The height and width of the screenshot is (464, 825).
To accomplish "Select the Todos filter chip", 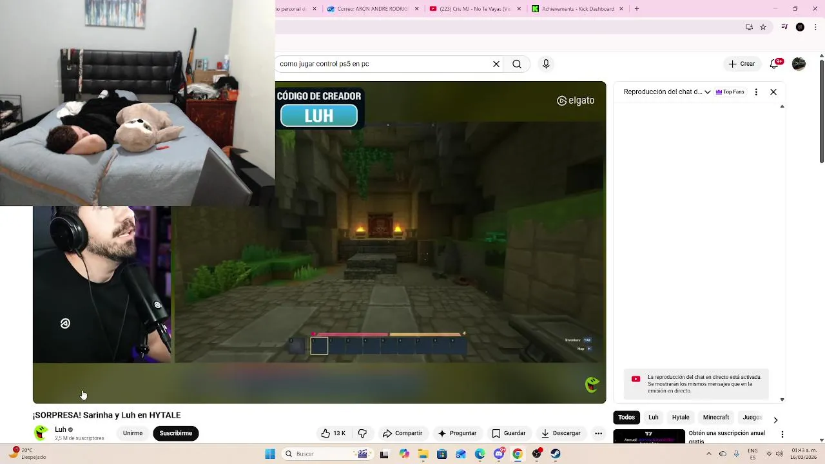I will click(626, 417).
